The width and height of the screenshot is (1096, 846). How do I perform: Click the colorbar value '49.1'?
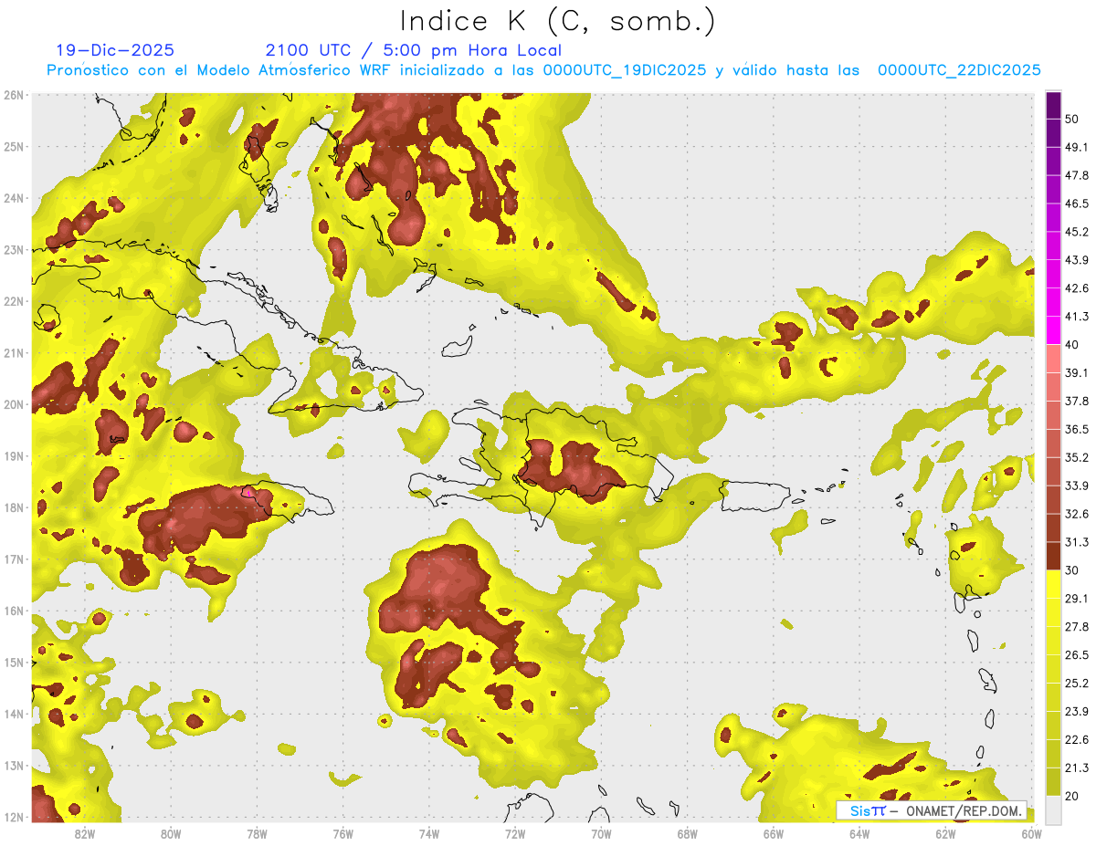pos(1077,147)
